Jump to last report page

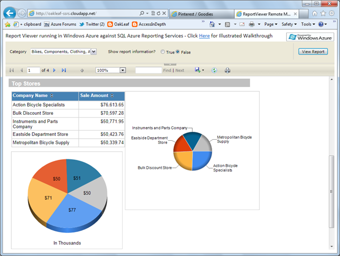coord(64,70)
